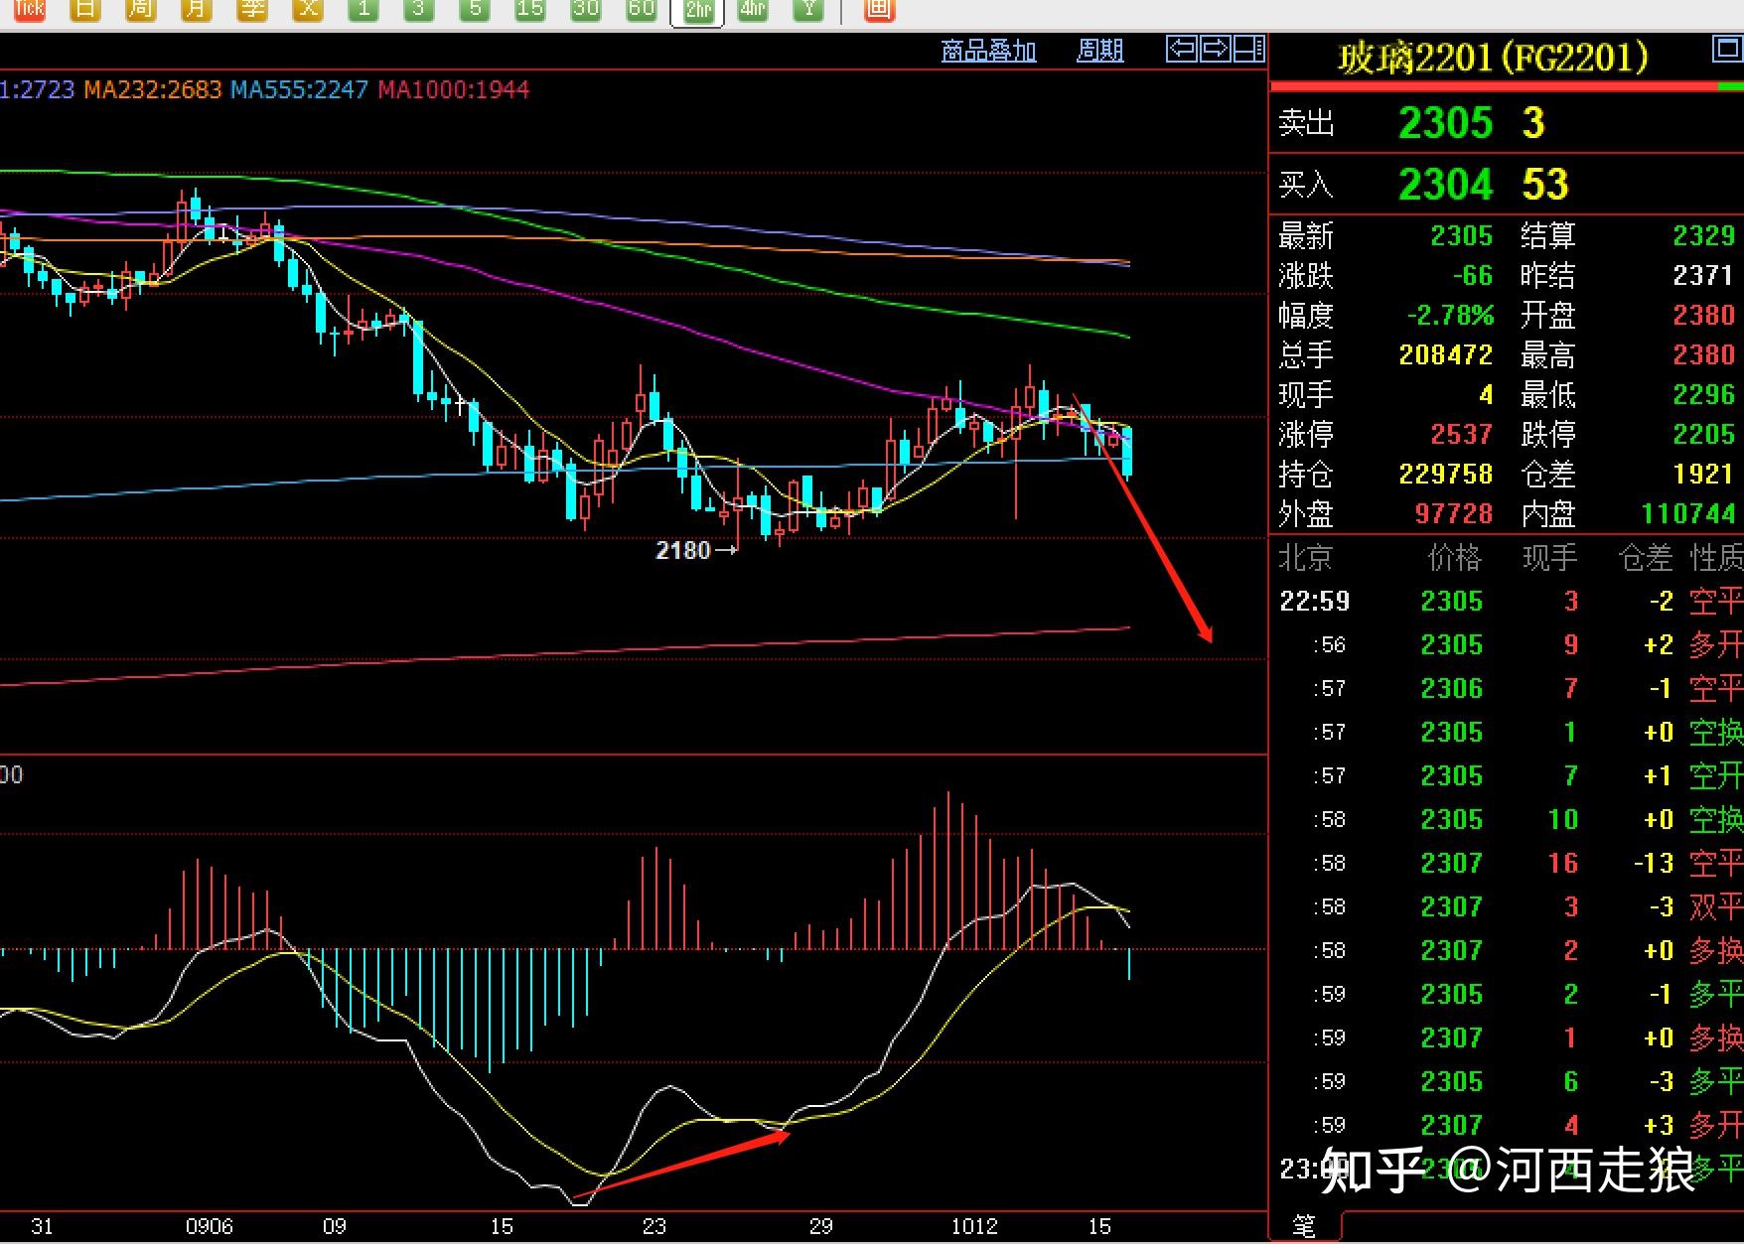Click the 幅度 value -2.78%
The height and width of the screenshot is (1244, 1744).
pyautogui.click(x=1450, y=316)
